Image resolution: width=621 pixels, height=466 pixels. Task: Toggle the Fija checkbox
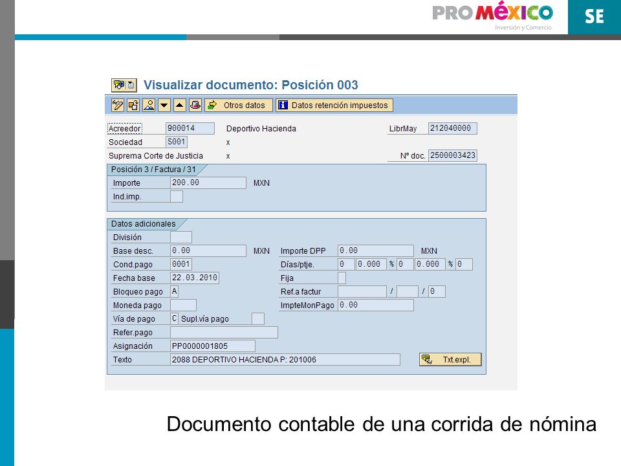coord(342,278)
